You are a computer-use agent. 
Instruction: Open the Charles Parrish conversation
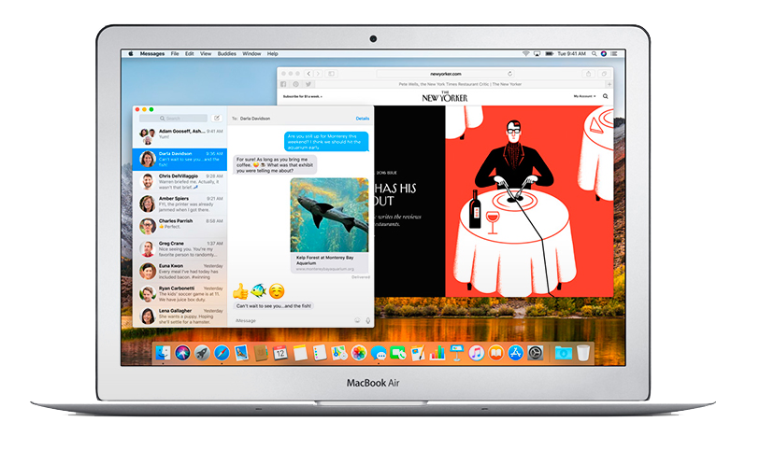[179, 226]
